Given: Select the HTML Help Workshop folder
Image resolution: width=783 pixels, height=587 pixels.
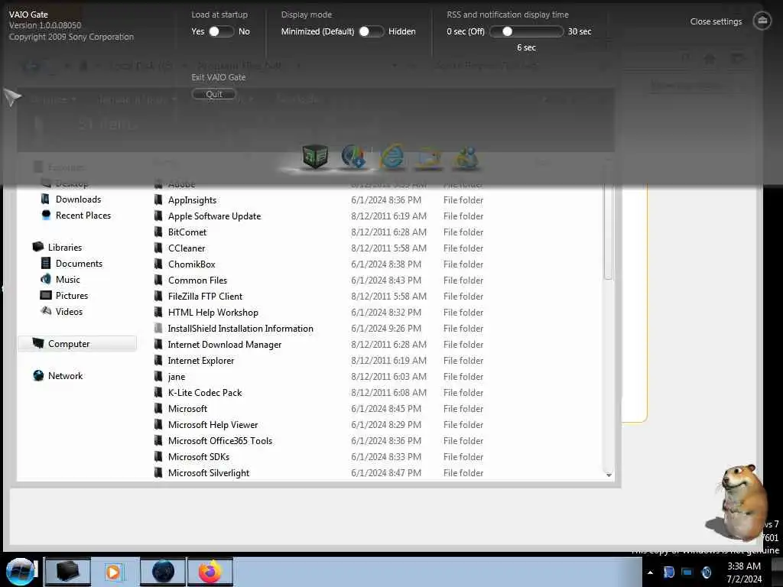Looking at the screenshot, I should [213, 313].
